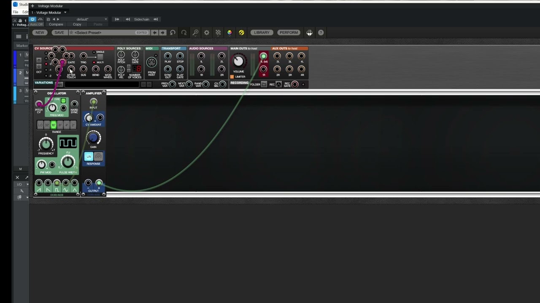Image resolution: width=540 pixels, height=303 pixels.
Task: Select EXPO response on the Amplifier
Action: (x=98, y=157)
